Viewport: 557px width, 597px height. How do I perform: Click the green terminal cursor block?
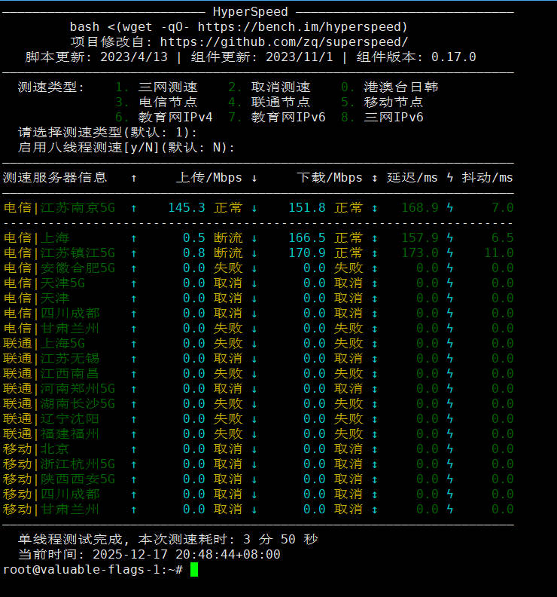(194, 570)
